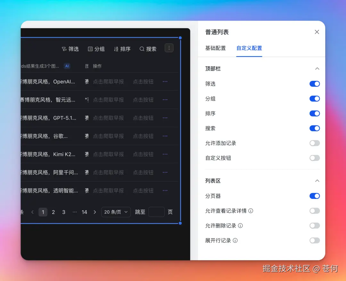
Task: Switch to the 基础配置 tab
Action: pyautogui.click(x=216, y=48)
